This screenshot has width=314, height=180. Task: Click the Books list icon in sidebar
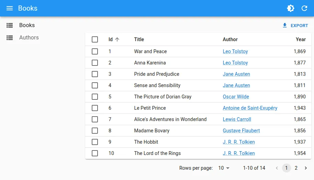pos(10,25)
